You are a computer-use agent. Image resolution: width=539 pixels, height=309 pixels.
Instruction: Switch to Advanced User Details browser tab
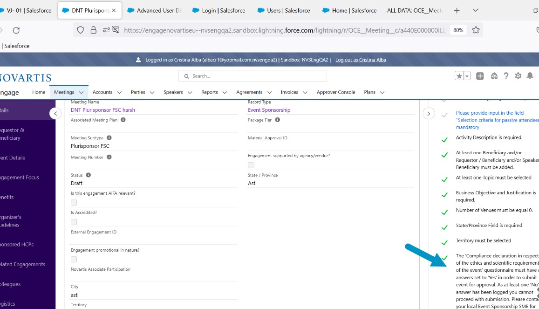[155, 10]
